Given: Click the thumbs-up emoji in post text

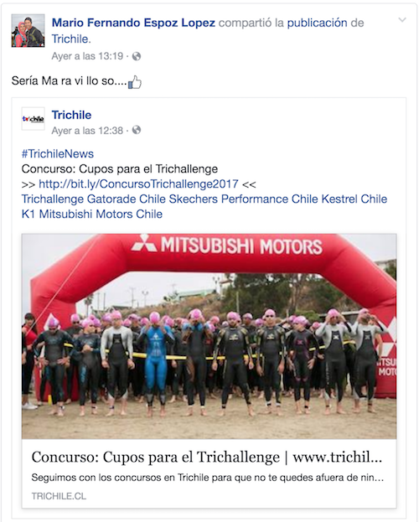Looking at the screenshot, I should (x=135, y=82).
